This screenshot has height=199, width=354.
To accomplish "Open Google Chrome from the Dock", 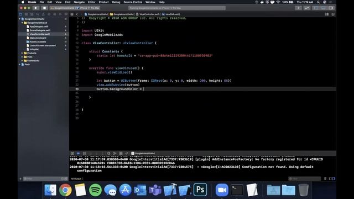I will point(65,190).
